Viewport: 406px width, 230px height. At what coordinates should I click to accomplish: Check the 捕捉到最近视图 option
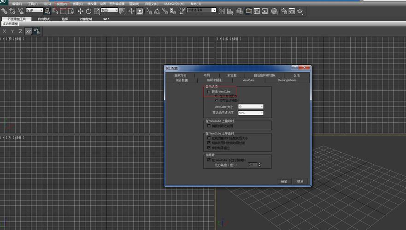click(x=209, y=126)
